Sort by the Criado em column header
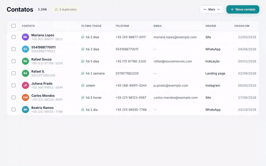This screenshot has width=266, height=166. coord(242,26)
